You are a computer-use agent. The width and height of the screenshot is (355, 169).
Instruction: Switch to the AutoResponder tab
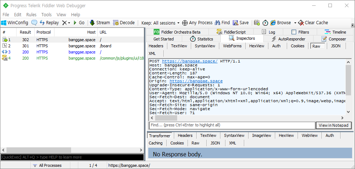289,39
